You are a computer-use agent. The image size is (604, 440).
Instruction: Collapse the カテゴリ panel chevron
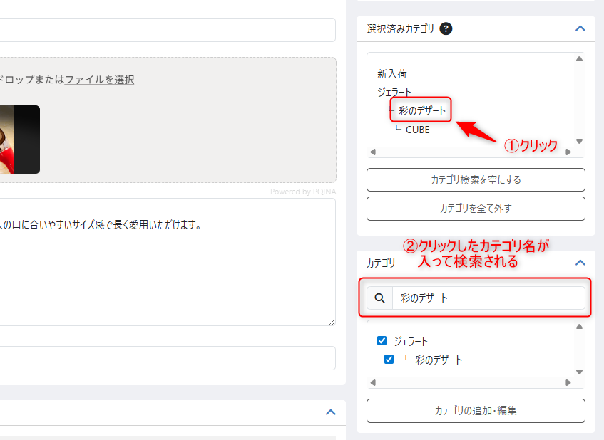580,263
